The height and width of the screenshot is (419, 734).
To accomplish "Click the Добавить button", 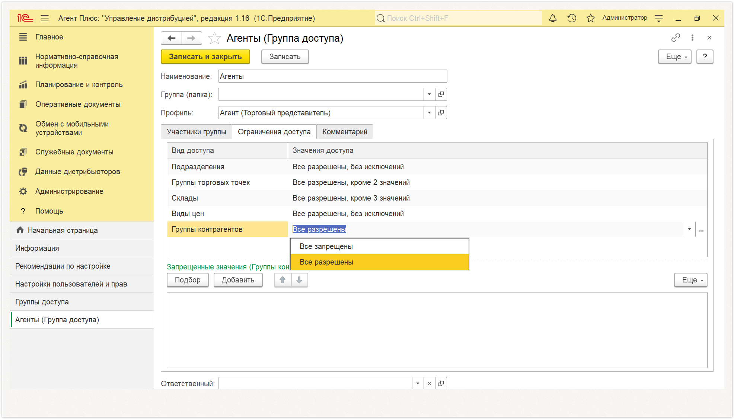I will pos(238,280).
